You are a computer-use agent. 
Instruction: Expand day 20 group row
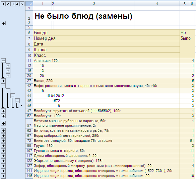pyautogui.click(x=8, y=76)
